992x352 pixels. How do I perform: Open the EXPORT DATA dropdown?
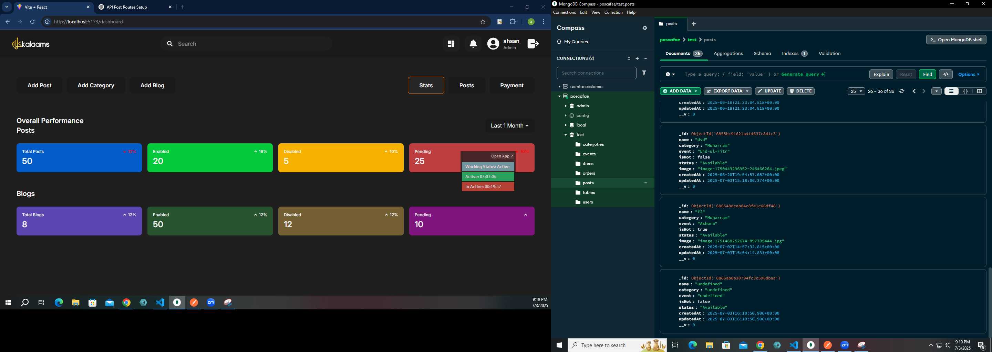tap(727, 91)
